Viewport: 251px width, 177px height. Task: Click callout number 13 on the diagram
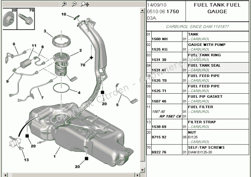(x=26, y=160)
